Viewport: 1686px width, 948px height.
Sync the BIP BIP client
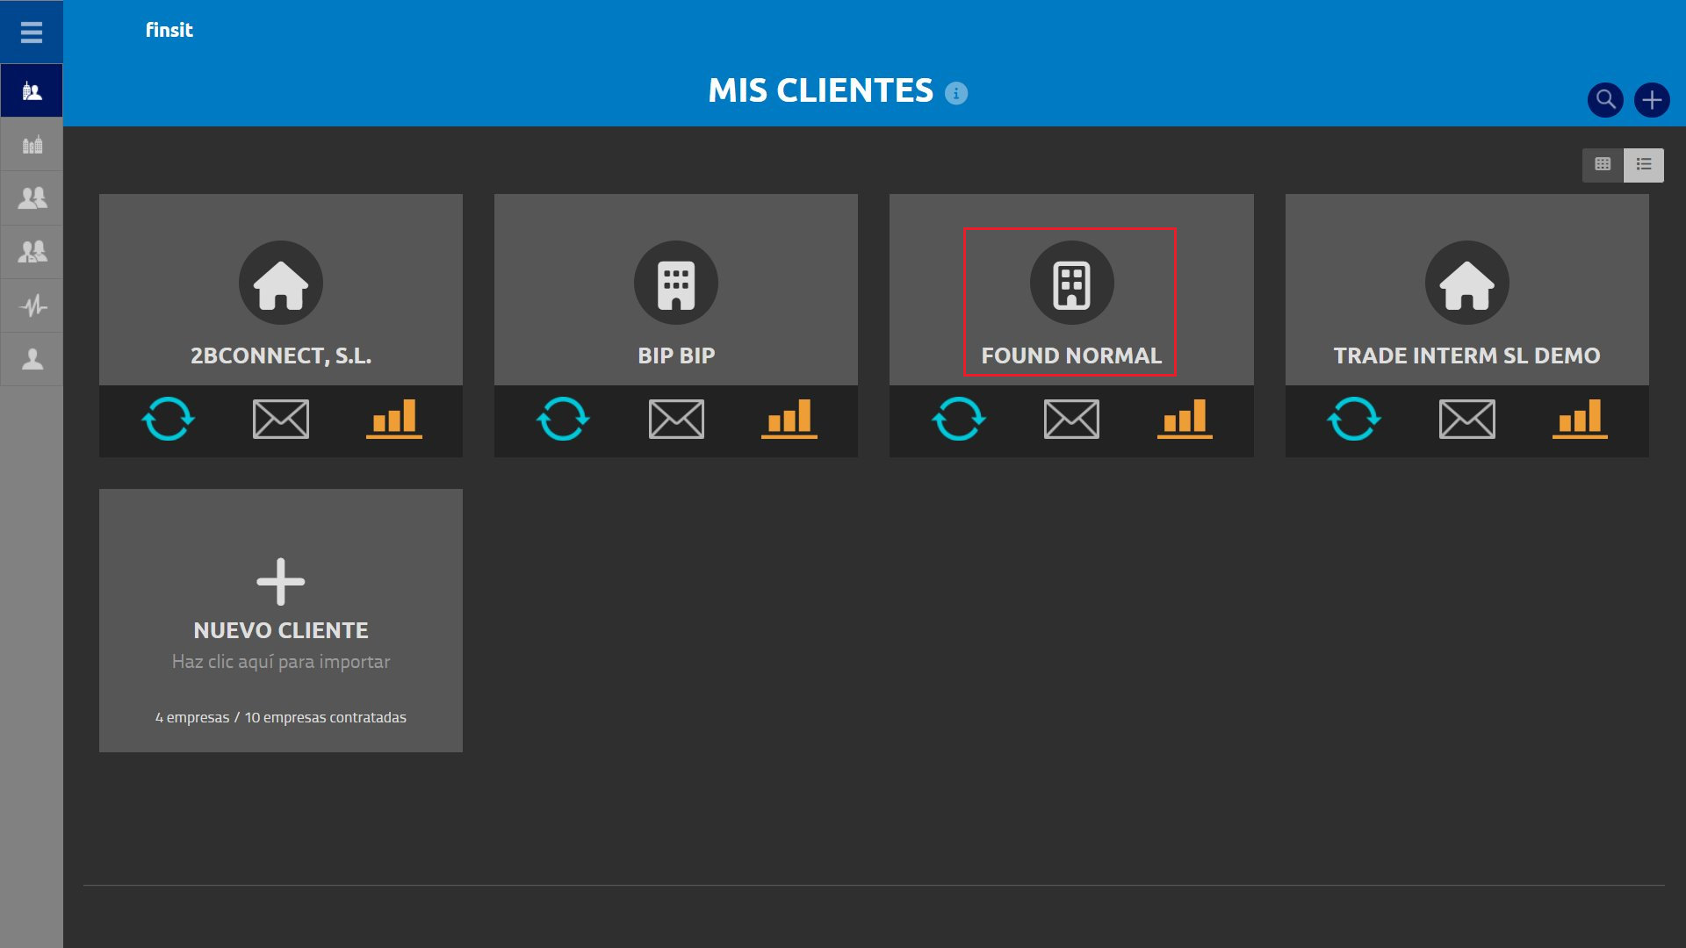tap(563, 419)
